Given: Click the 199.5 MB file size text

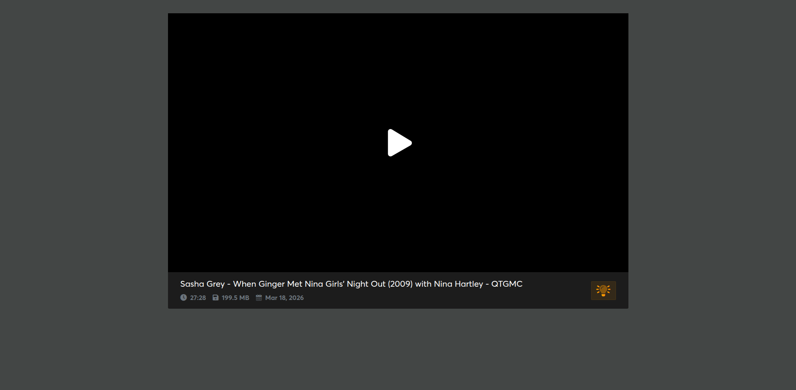Looking at the screenshot, I should click(235, 298).
